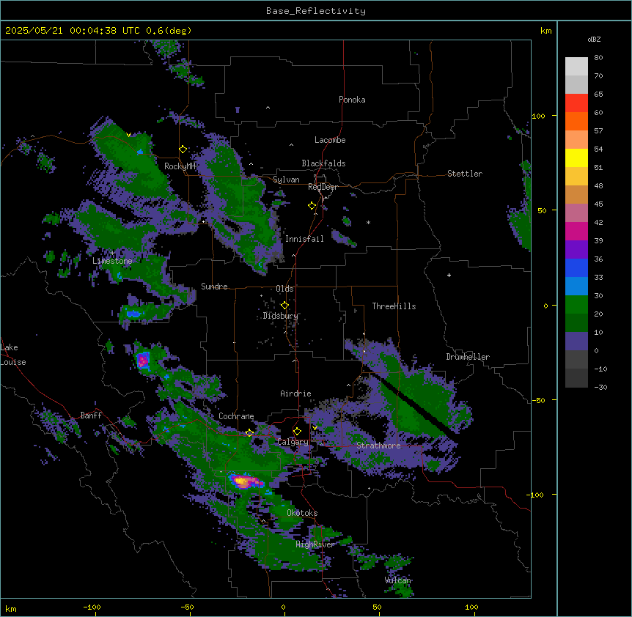The image size is (632, 617).
Task: Select the yellow V marker northwest of RockyMH
Action: (x=128, y=135)
